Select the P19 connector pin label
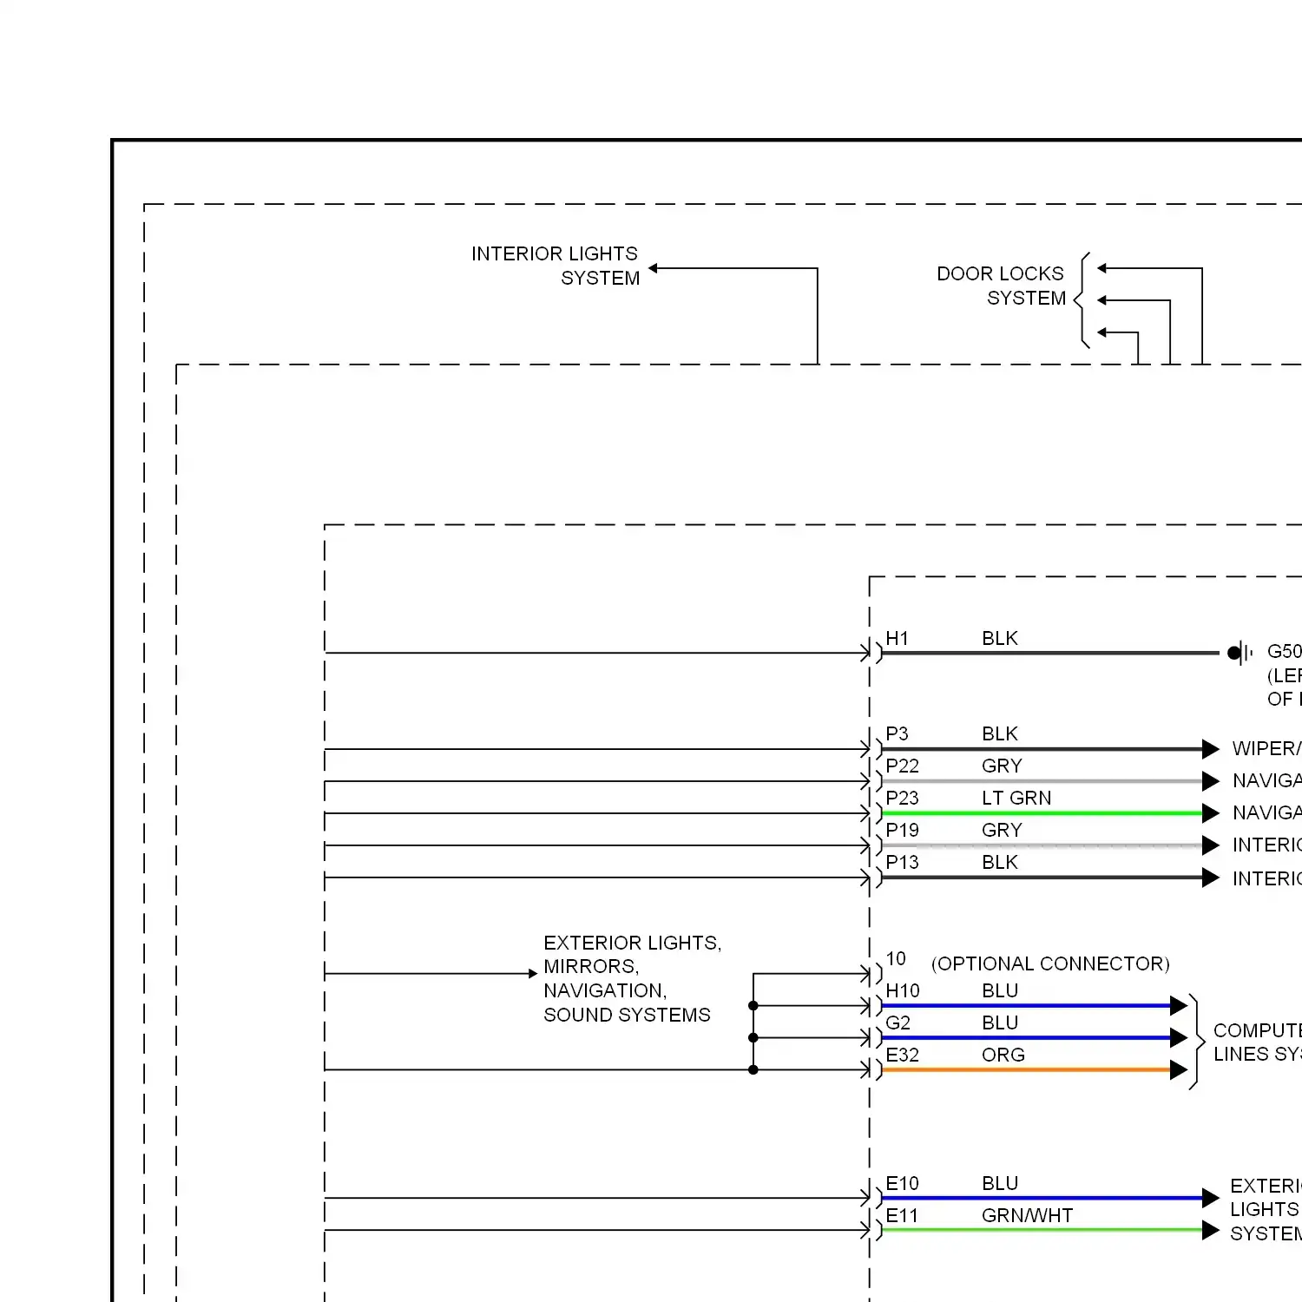This screenshot has height=1302, width=1302. (902, 831)
